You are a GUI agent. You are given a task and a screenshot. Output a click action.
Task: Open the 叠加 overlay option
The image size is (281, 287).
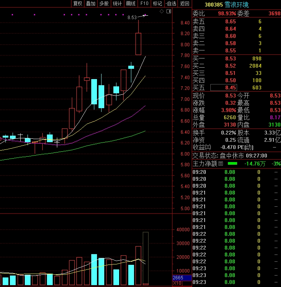coord(91,3)
